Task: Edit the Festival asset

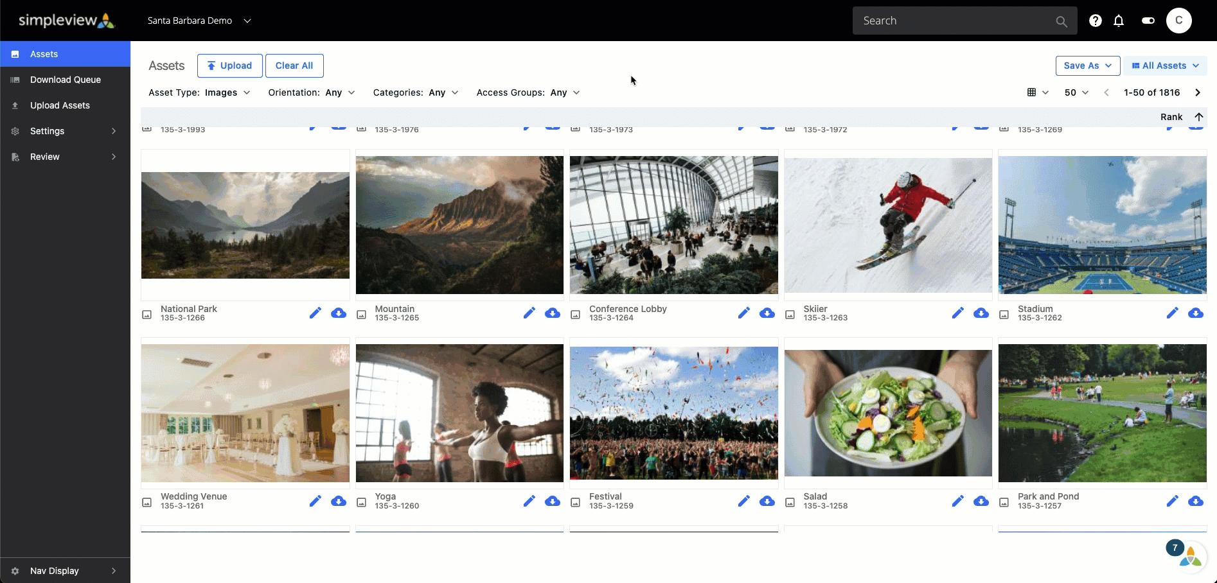Action: pyautogui.click(x=744, y=501)
